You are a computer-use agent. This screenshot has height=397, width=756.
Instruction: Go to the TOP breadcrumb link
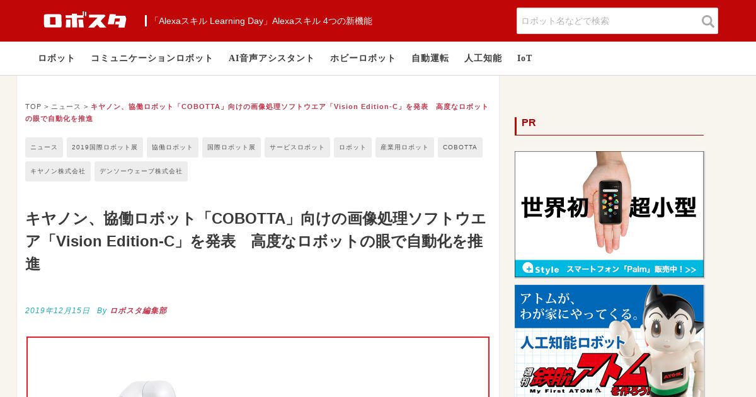[x=33, y=106]
